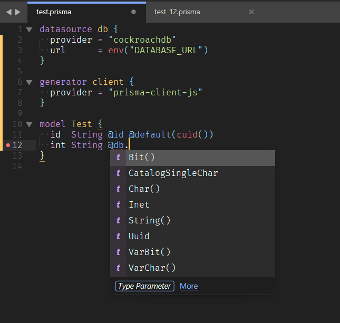Click the red error dot on line 12
The width and height of the screenshot is (340, 323).
[x=8, y=145]
